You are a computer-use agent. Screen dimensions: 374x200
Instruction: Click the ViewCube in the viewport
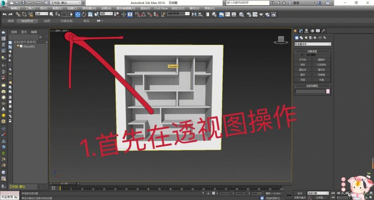click(281, 40)
